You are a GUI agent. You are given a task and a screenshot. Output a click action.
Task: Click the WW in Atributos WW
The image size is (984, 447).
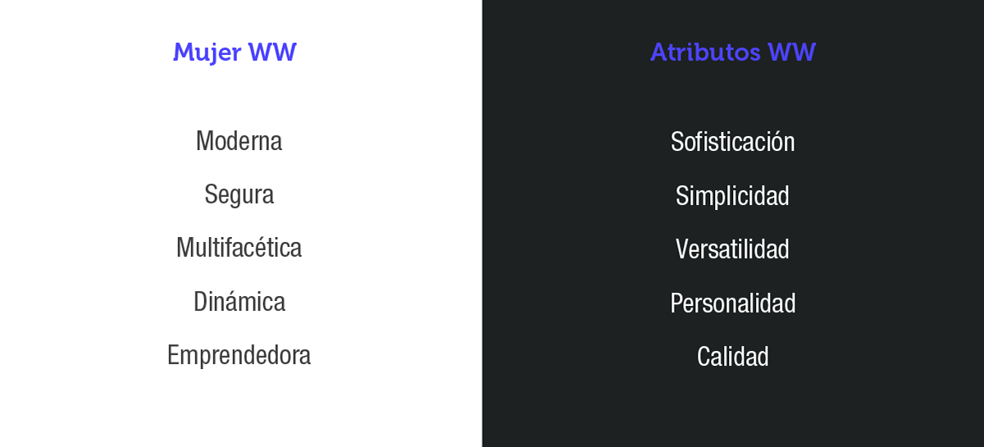tap(792, 52)
